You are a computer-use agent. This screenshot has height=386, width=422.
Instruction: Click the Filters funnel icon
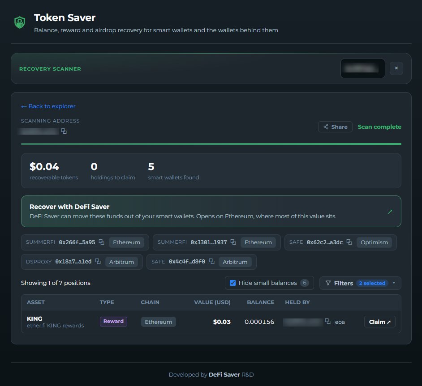(x=328, y=283)
